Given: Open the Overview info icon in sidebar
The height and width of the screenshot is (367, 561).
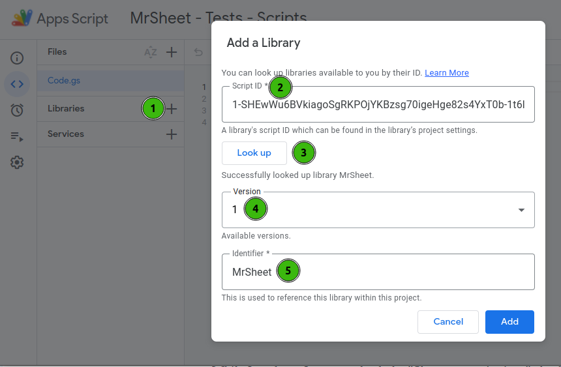Looking at the screenshot, I should click(x=17, y=58).
